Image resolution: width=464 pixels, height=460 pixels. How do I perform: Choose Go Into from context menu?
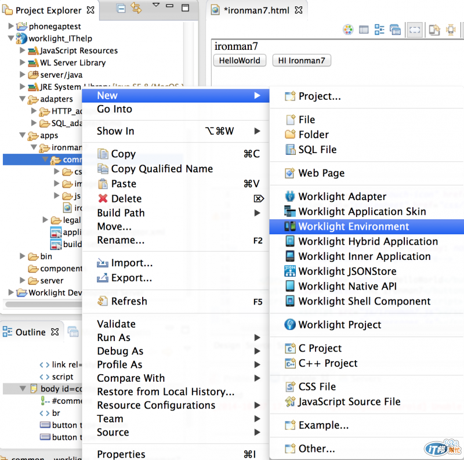pos(114,109)
